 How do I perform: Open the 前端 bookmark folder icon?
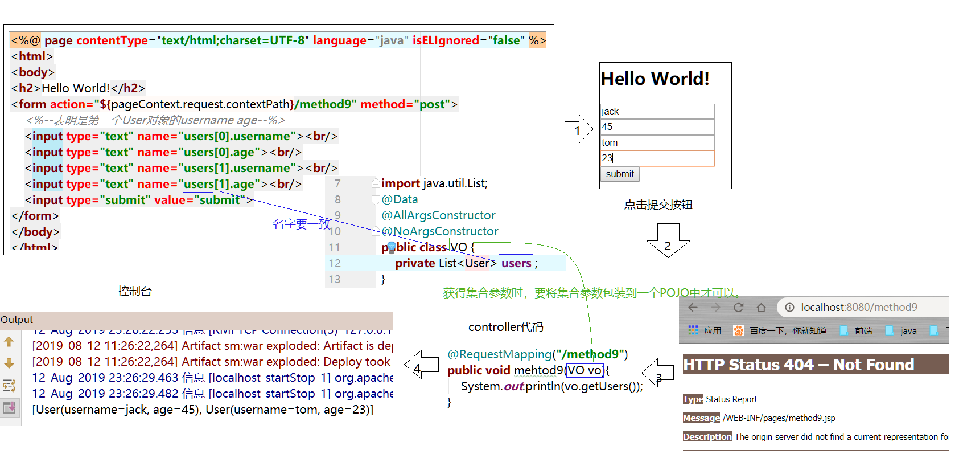(843, 330)
